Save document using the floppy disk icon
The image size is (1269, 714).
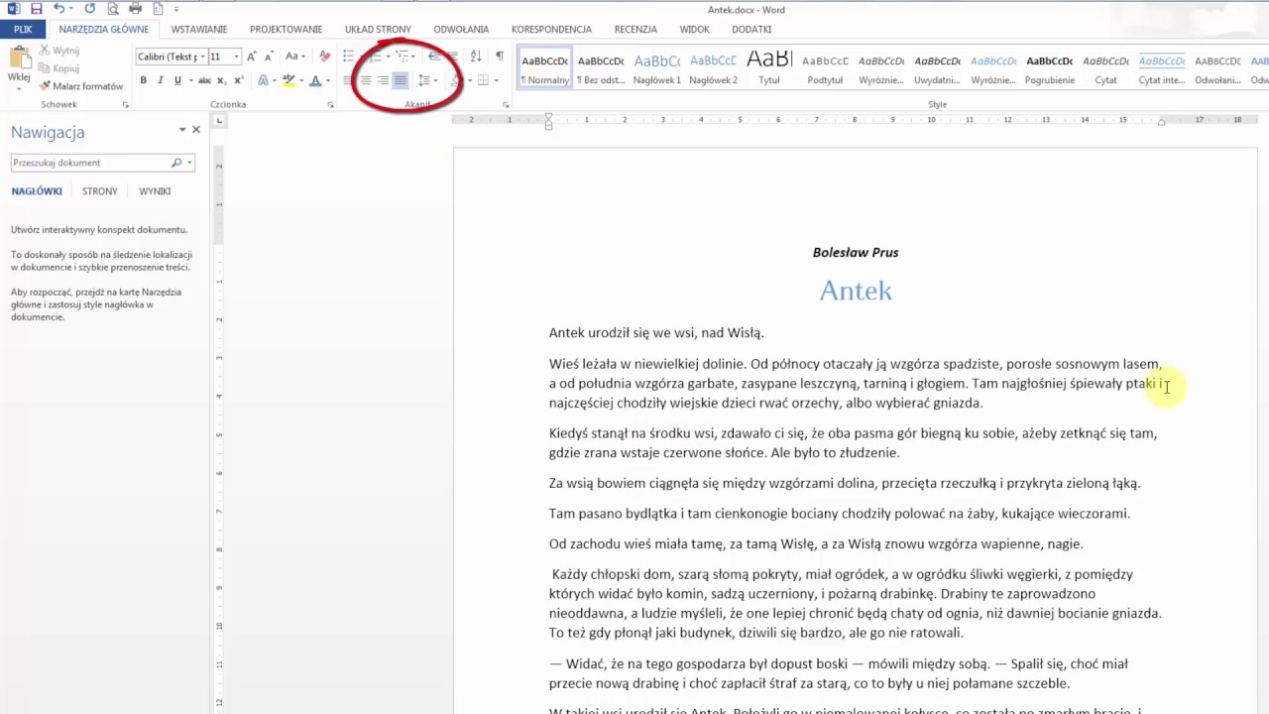point(36,9)
